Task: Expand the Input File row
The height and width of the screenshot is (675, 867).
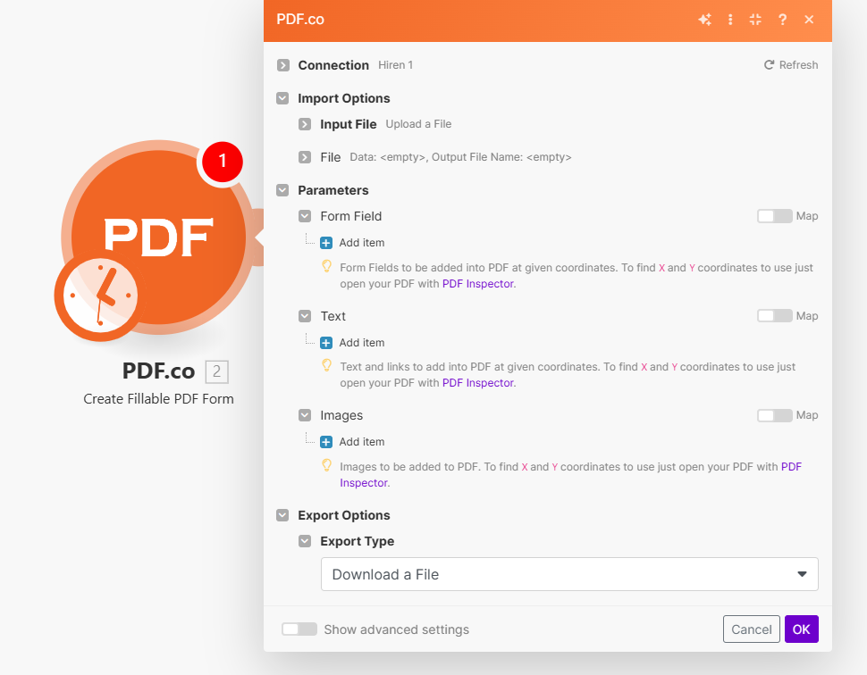Action: (305, 124)
